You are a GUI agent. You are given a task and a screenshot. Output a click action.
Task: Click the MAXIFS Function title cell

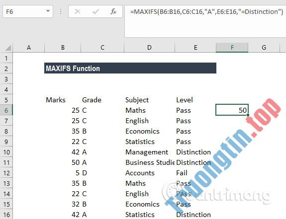coord(130,68)
